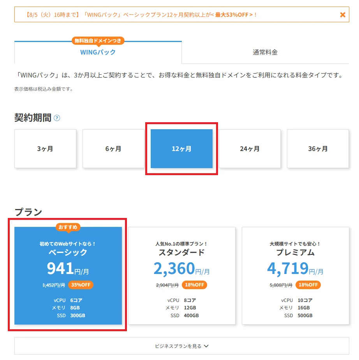Click the 18%OFF badge on プレミアム

click(x=308, y=285)
